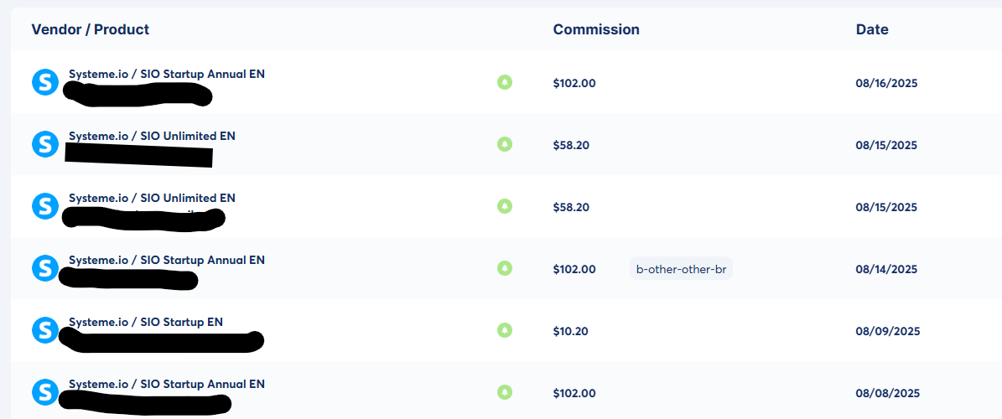The height and width of the screenshot is (419, 1002).
Task: Sort by the Vendor / Product column header
Action: tap(91, 29)
